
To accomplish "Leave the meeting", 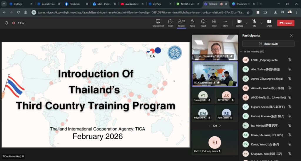I will (285, 23).
